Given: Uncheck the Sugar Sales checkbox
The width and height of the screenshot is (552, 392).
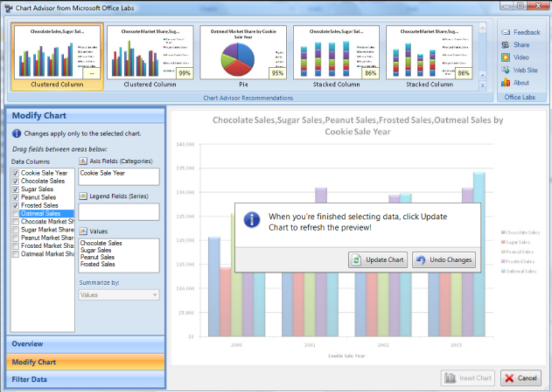Looking at the screenshot, I should (16, 189).
